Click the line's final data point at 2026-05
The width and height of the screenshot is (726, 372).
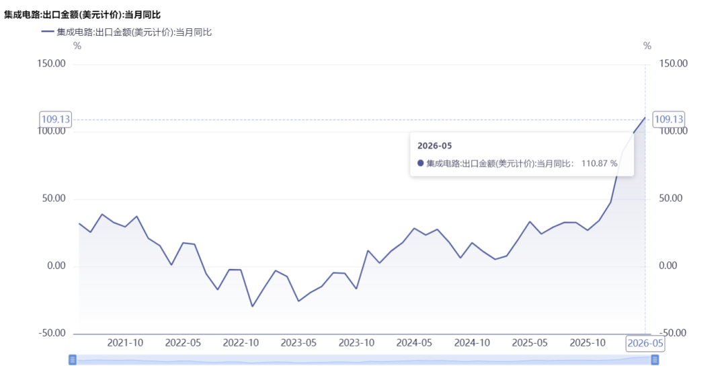point(645,118)
